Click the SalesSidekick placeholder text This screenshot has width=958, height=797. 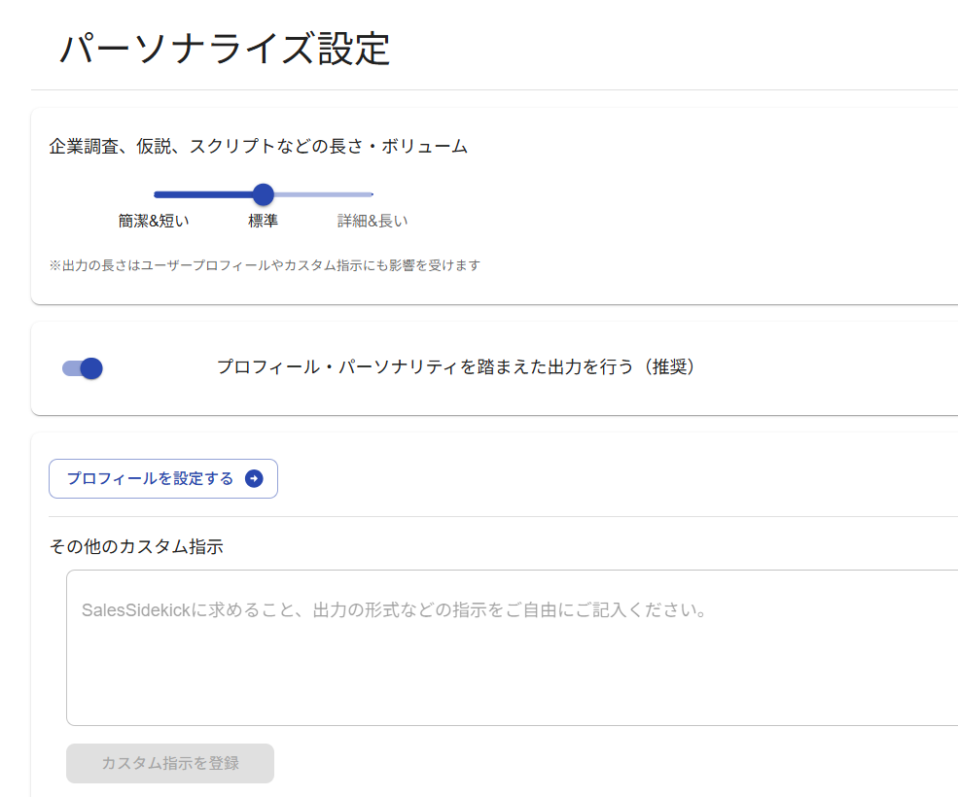pos(393,610)
